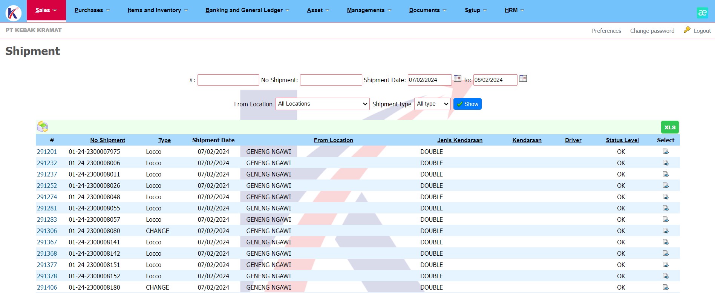This screenshot has width=715, height=293.
Task: Click the company logo at top left
Action: (14, 13)
